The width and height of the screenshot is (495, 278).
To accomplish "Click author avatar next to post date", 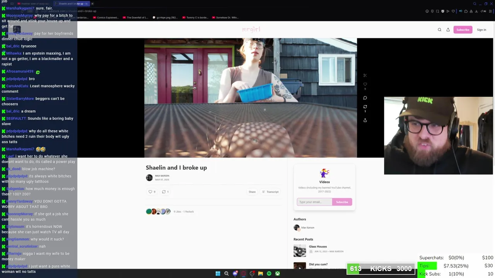I will [149, 178].
